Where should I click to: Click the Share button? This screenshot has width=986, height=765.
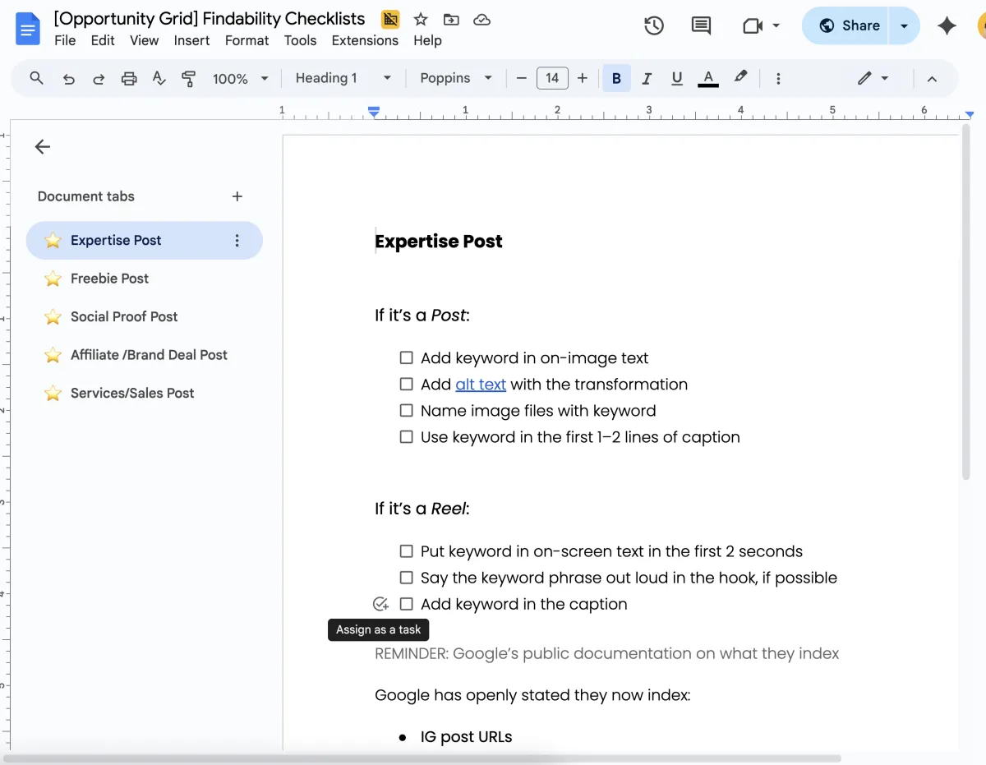pos(850,25)
